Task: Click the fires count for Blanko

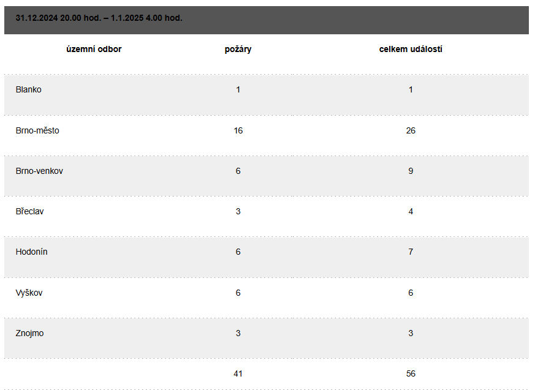Action: pos(238,89)
